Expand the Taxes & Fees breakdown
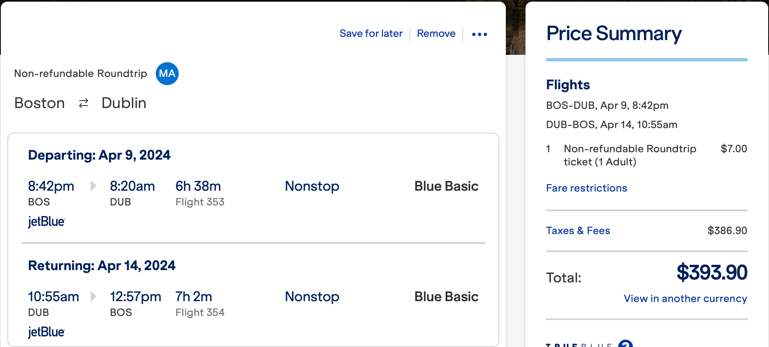 578,231
